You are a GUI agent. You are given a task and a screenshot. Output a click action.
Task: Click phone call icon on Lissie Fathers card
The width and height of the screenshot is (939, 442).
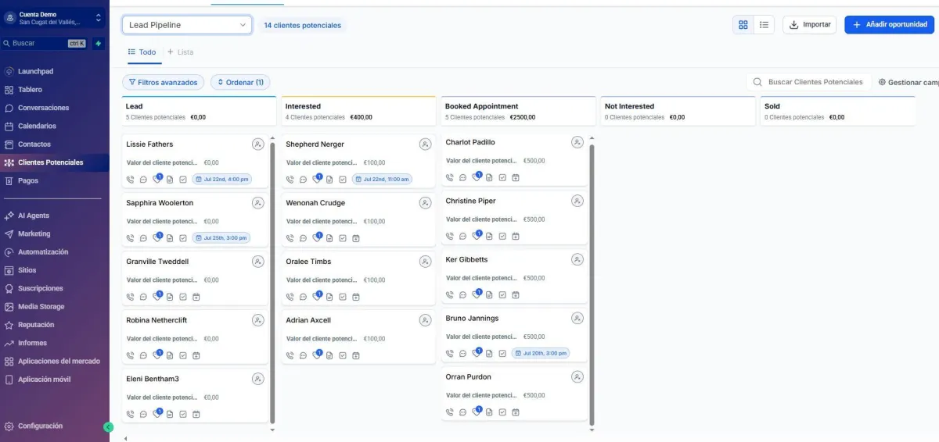point(131,180)
